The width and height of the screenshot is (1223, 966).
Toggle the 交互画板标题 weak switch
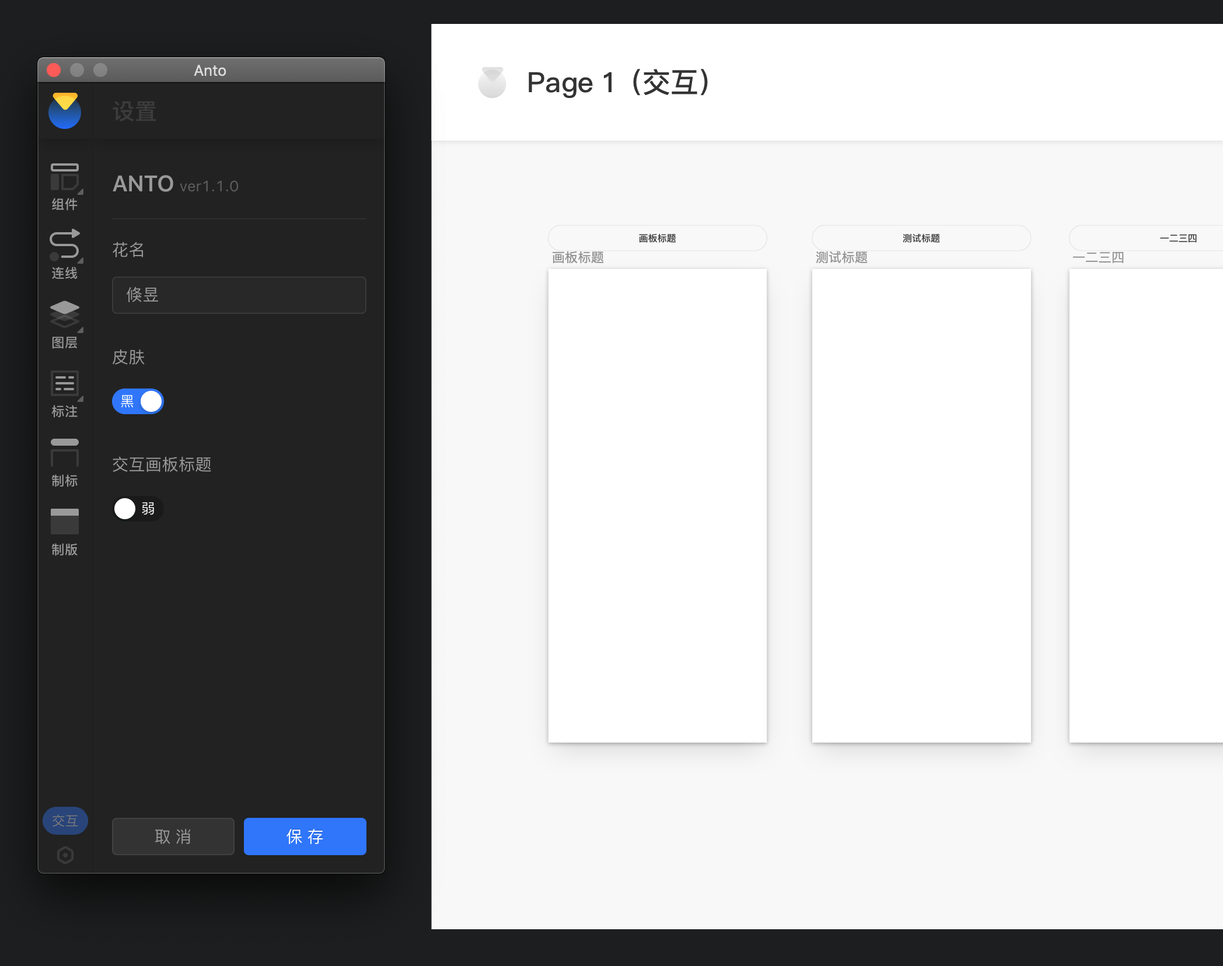[138, 509]
